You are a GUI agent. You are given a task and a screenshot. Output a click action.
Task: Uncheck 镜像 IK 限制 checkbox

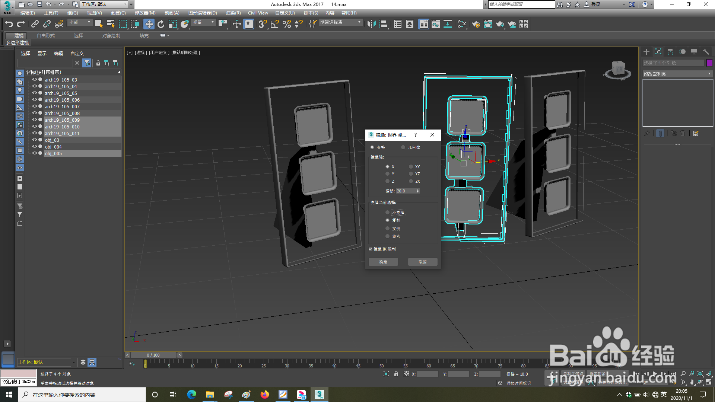click(x=371, y=249)
